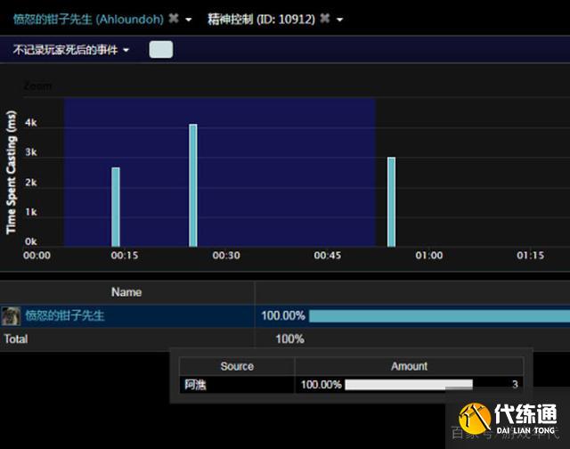
Task: Toggle the light box beside the events dropdown
Action: 160,50
